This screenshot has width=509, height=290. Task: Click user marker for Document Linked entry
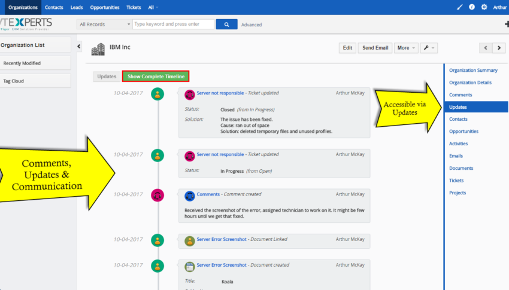157,240
